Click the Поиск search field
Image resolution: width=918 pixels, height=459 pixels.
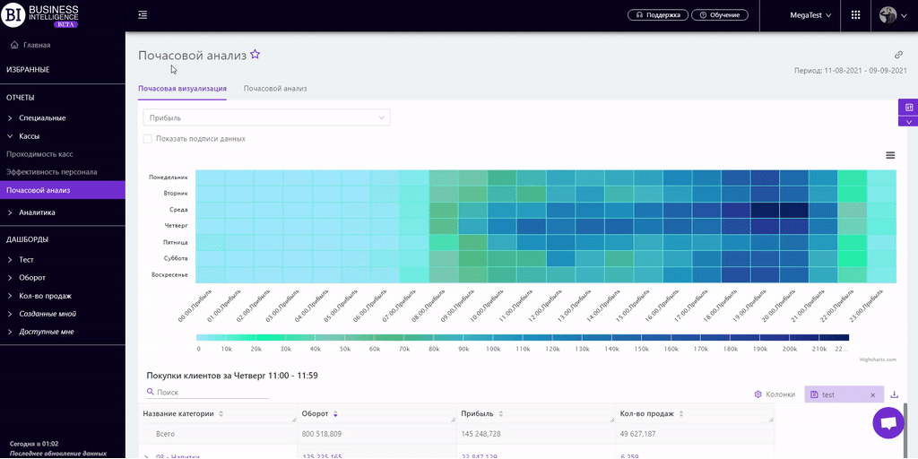(212, 393)
